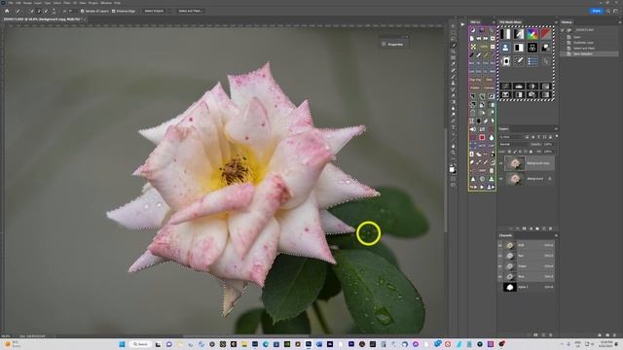This screenshot has width=623, height=350.
Task: Click the black-white gradient icon in TK Multi-Mask
Action: coord(519,34)
